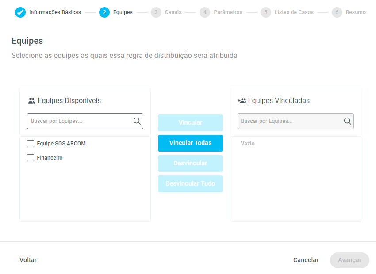Click step 3 Canais number circle
This screenshot has height=274, width=376.
156,12
